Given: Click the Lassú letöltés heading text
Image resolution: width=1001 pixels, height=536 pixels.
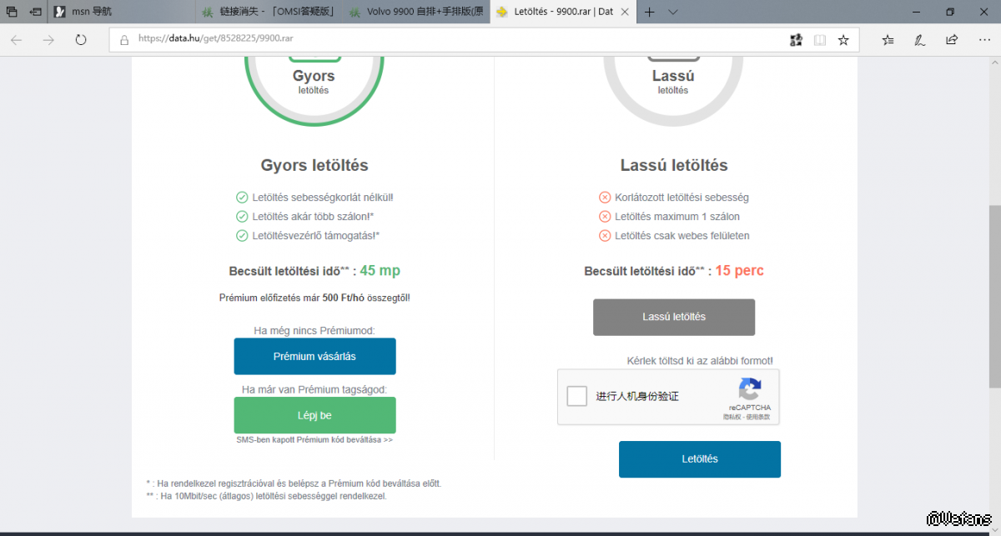Looking at the screenshot, I should 674,165.
